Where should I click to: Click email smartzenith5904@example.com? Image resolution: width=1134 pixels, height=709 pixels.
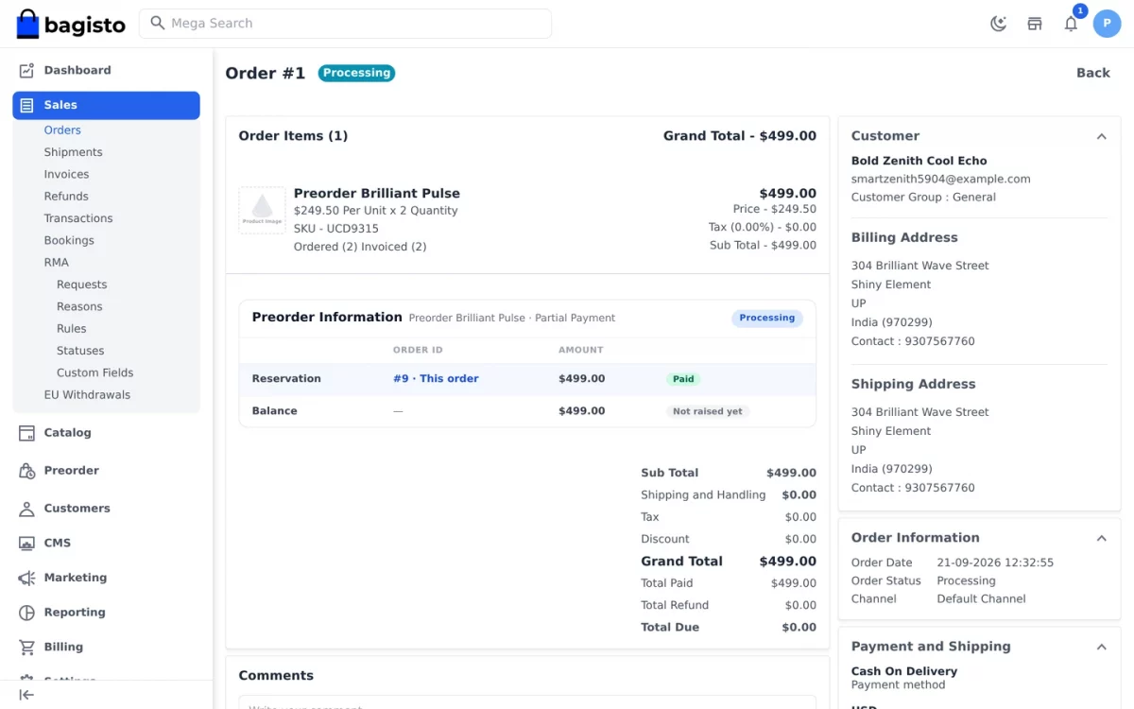pyautogui.click(x=940, y=179)
